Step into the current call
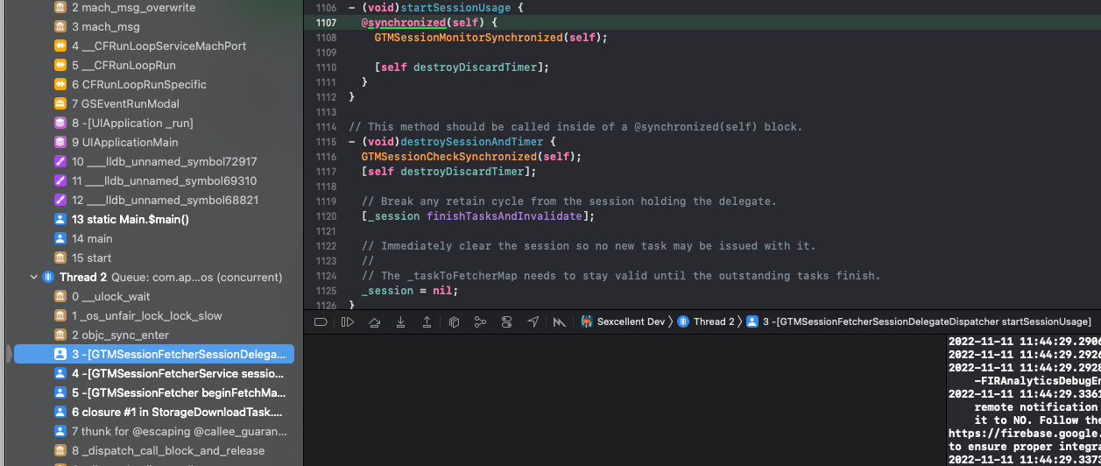This screenshot has width=1101, height=466. [x=400, y=322]
